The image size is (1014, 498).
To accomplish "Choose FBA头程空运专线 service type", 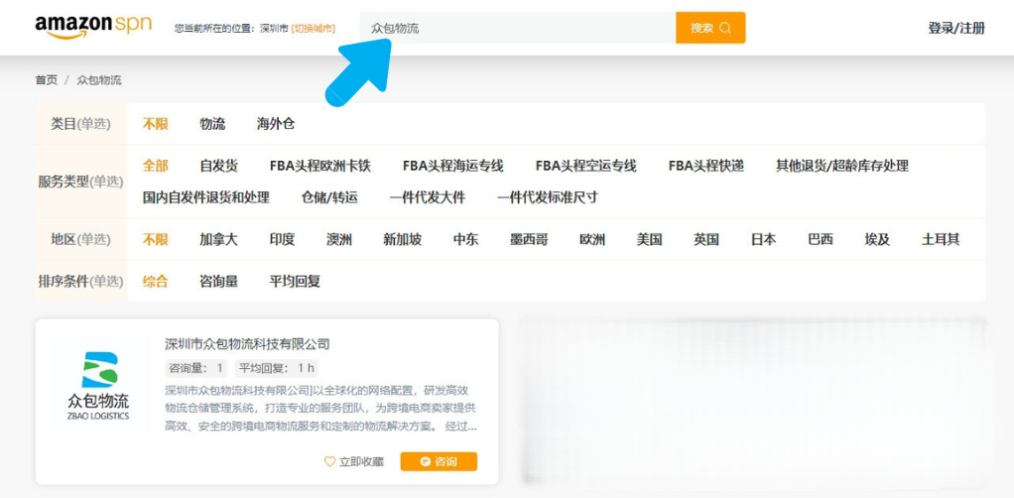I will [586, 166].
